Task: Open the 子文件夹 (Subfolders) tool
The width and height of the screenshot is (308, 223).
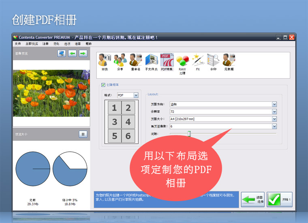Action: click(151, 61)
